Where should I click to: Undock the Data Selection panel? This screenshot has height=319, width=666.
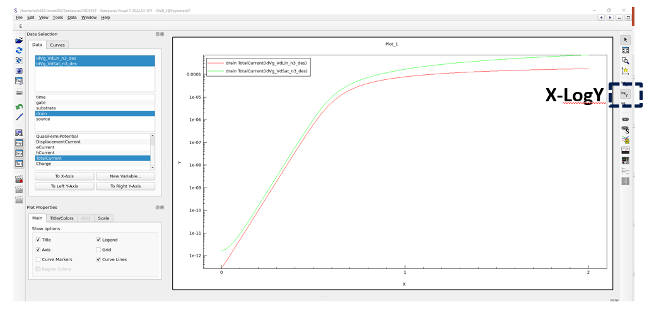[157, 34]
